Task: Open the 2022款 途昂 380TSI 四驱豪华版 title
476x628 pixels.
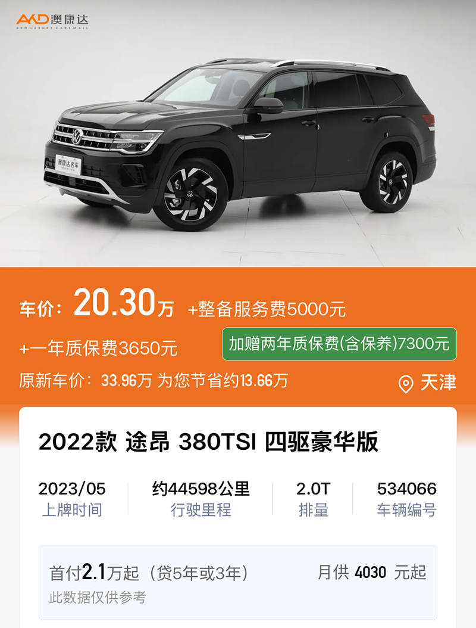Action: pyautogui.click(x=208, y=442)
